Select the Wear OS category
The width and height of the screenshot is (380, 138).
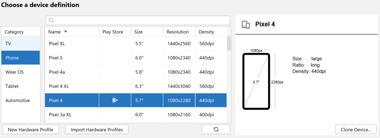(x=21, y=72)
